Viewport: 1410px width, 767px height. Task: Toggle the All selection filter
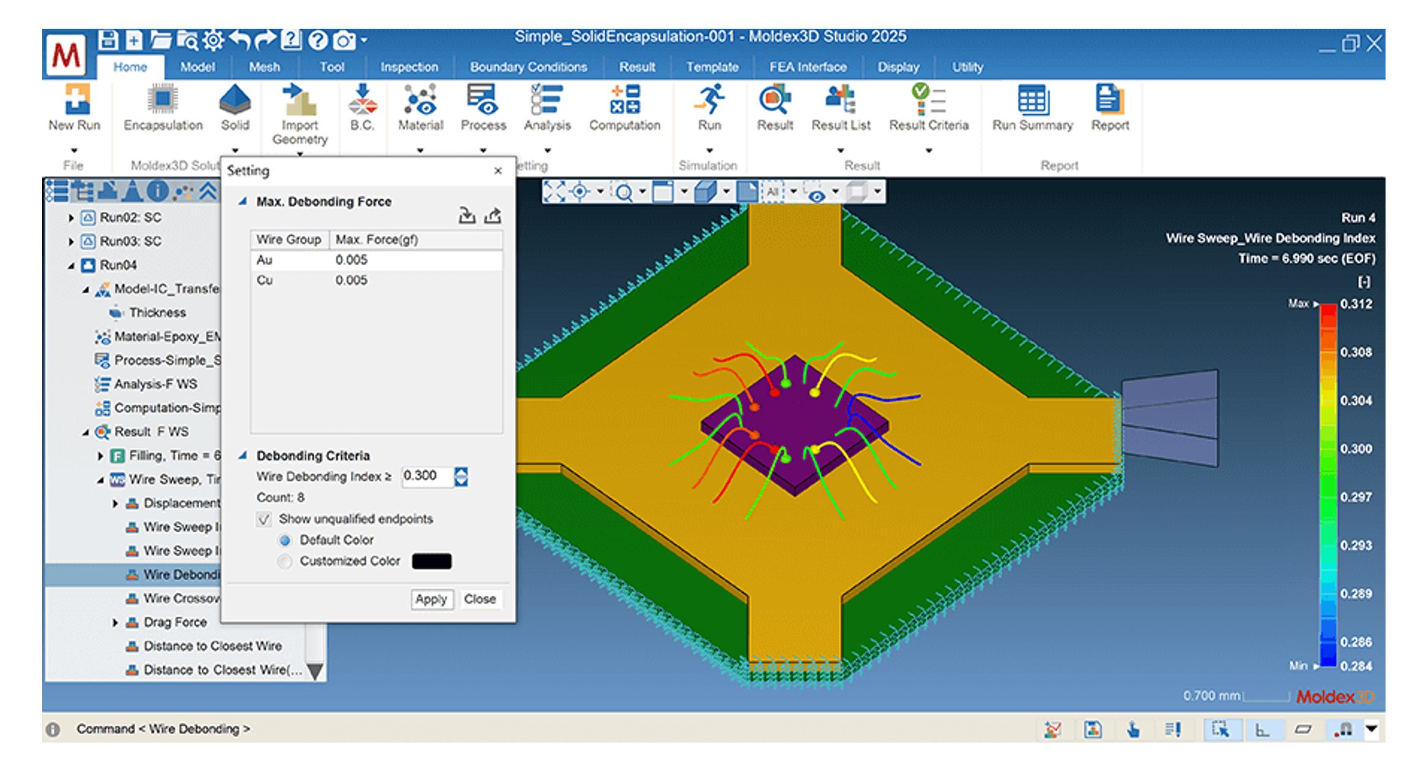pyautogui.click(x=772, y=192)
